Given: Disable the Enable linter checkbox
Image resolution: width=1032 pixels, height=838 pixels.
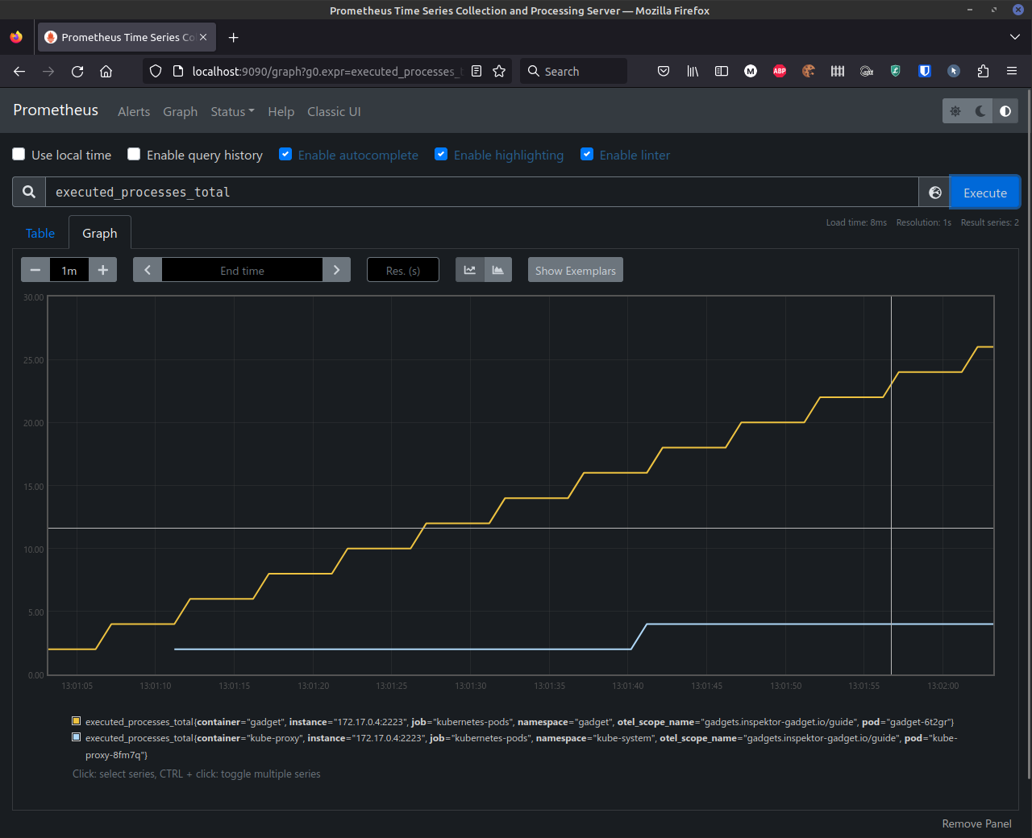Looking at the screenshot, I should pyautogui.click(x=587, y=155).
